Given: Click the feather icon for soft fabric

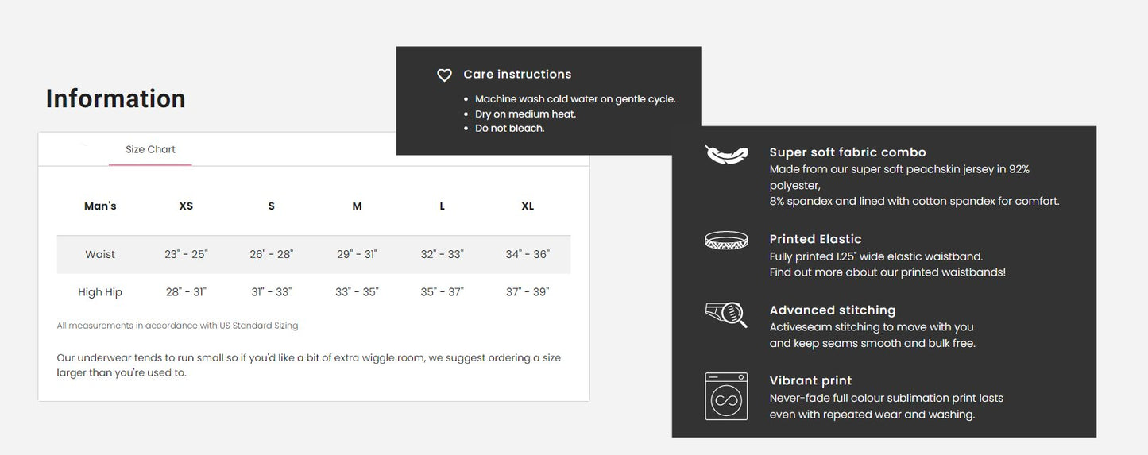Looking at the screenshot, I should point(726,153).
